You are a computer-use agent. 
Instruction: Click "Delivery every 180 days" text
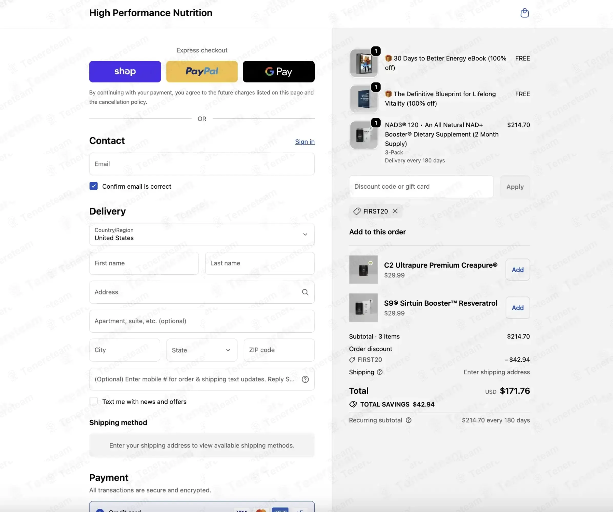click(x=415, y=161)
